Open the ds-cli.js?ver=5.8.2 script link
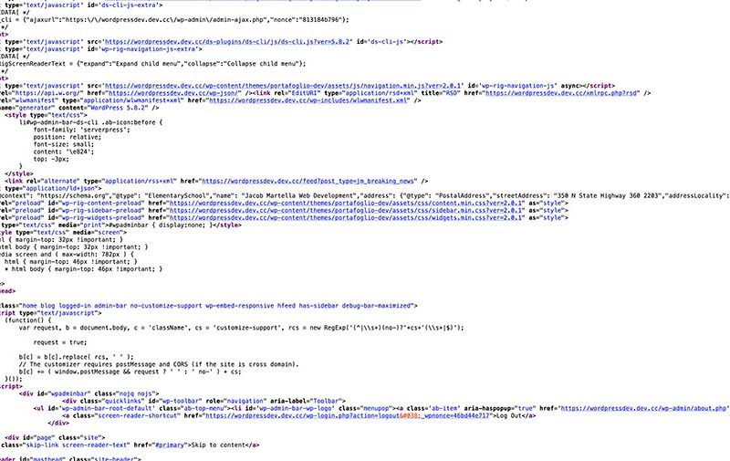Viewport: 730px width, 461px height. pos(226,41)
